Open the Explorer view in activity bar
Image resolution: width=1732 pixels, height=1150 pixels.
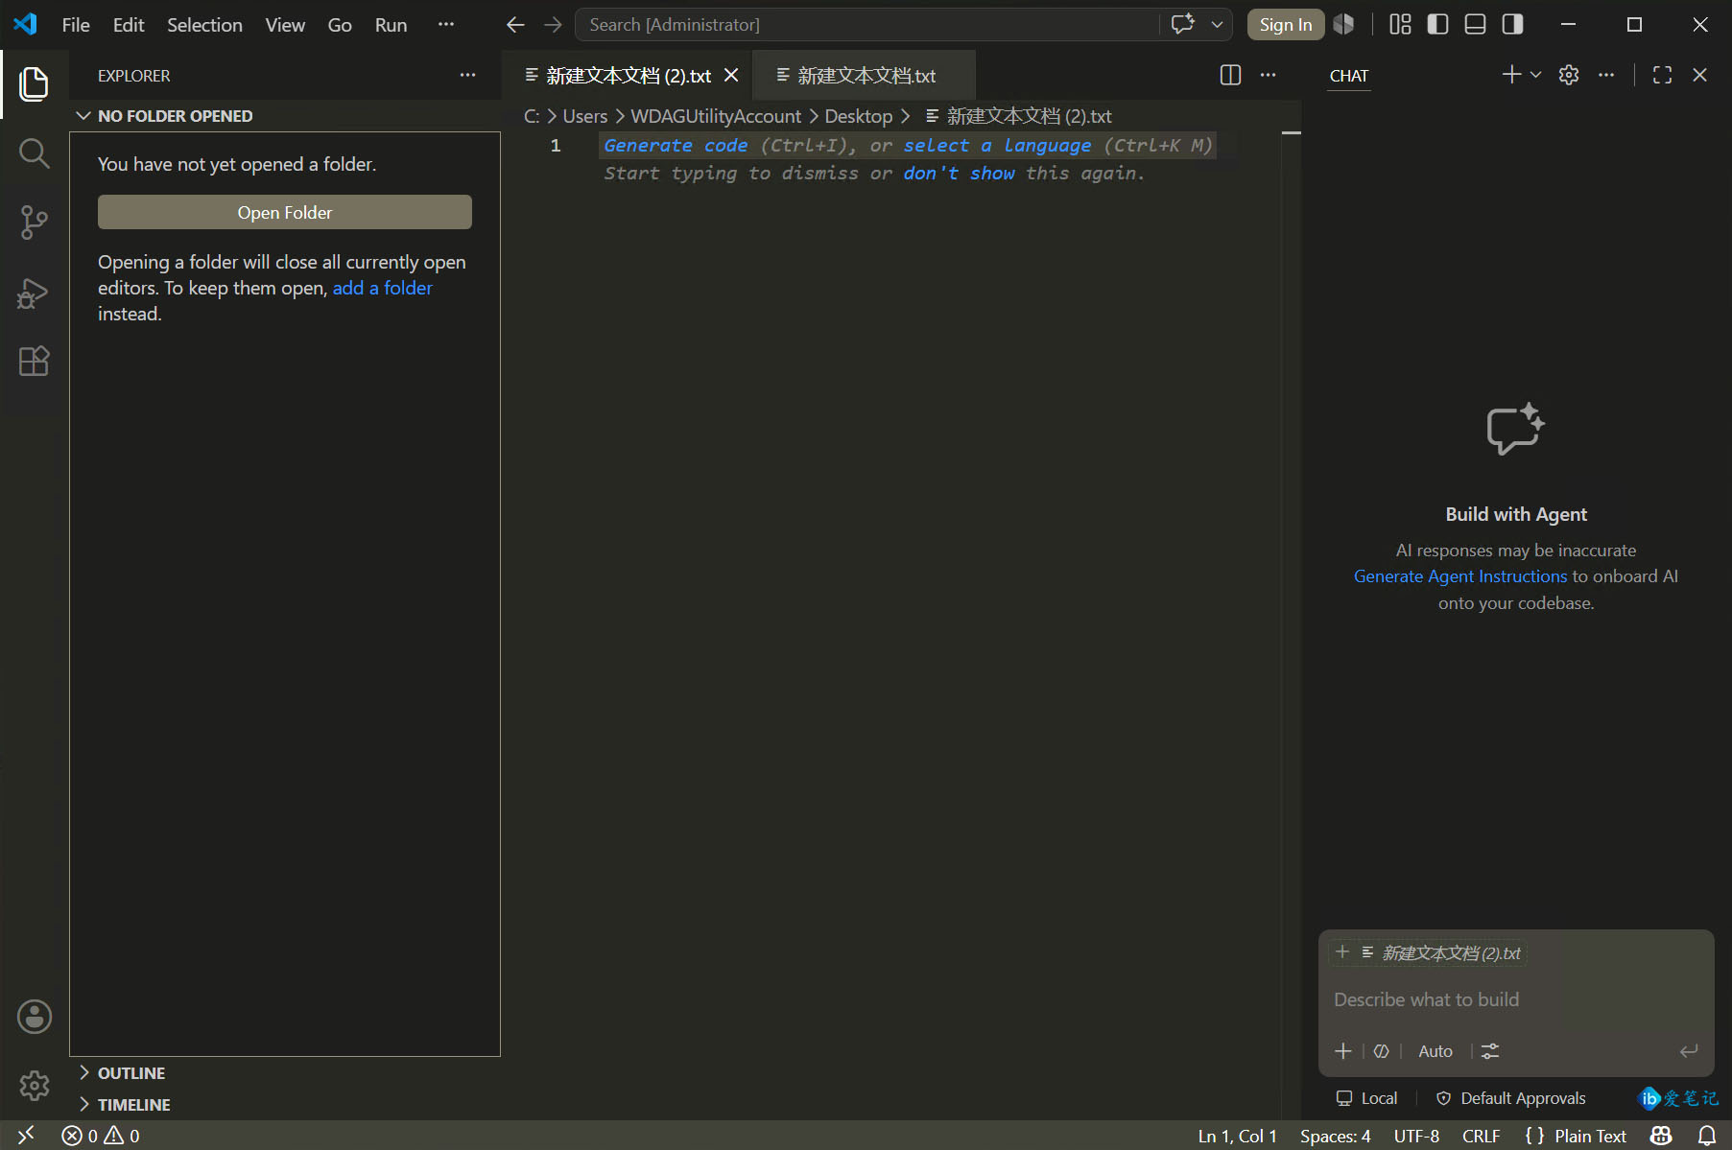point(35,84)
